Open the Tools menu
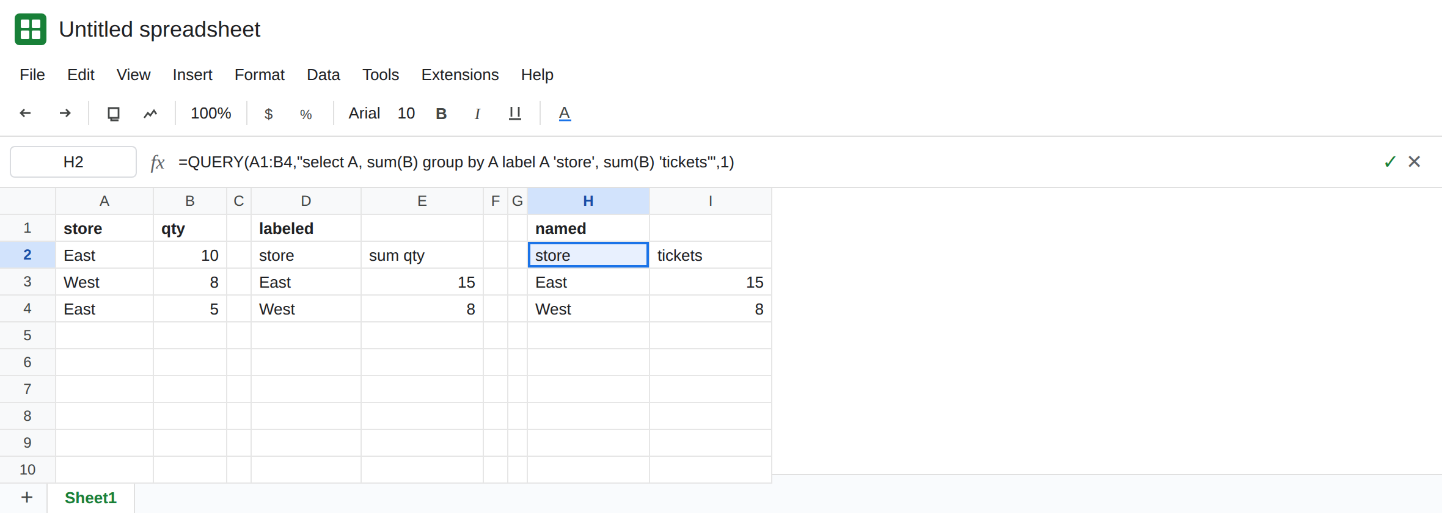This screenshot has height=513, width=1442. tap(381, 75)
